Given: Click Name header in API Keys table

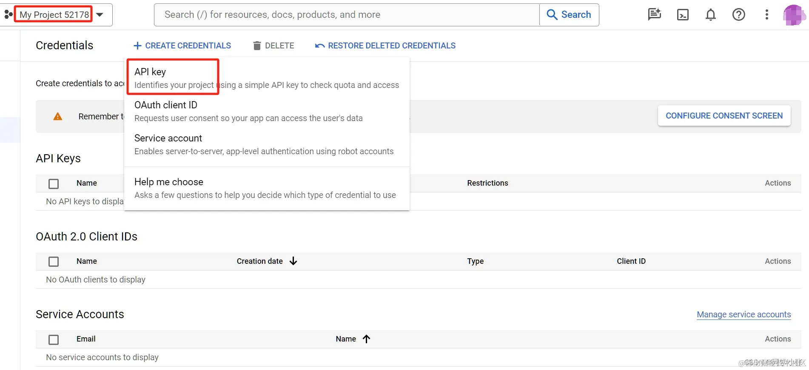Looking at the screenshot, I should (87, 183).
